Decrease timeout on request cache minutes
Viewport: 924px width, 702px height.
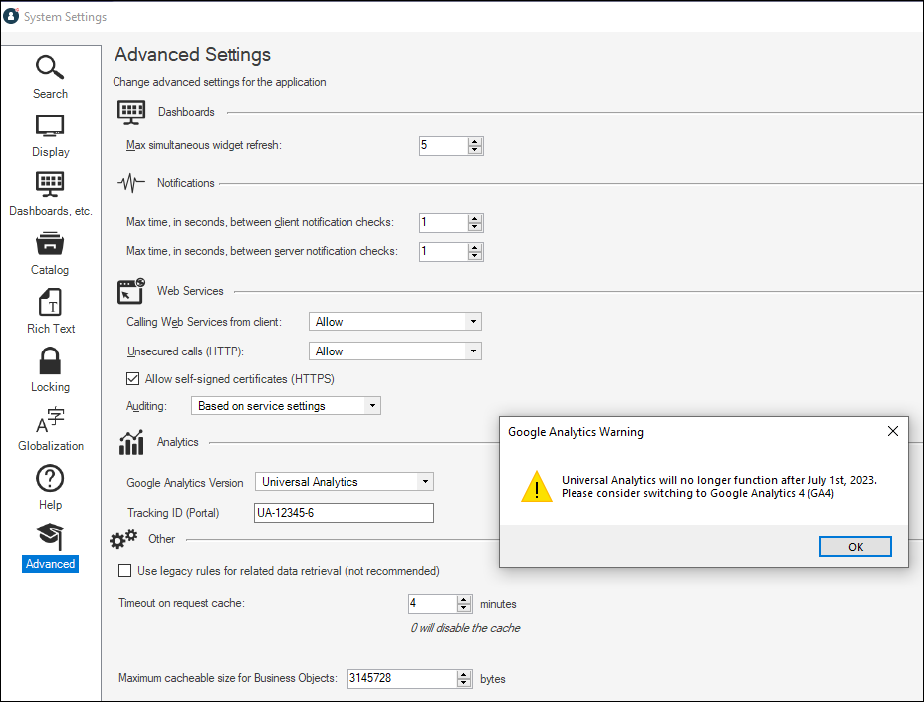[x=464, y=607]
